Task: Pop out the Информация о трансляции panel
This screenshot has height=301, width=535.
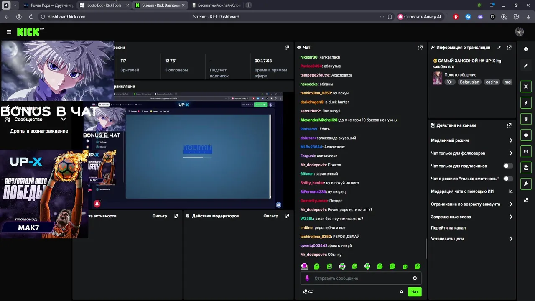Action: [509, 48]
